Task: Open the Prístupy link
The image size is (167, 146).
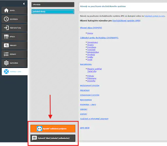Action: (x=90, y=76)
